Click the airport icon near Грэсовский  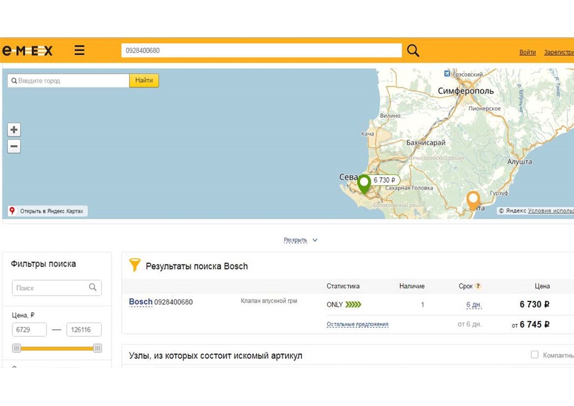(x=447, y=74)
